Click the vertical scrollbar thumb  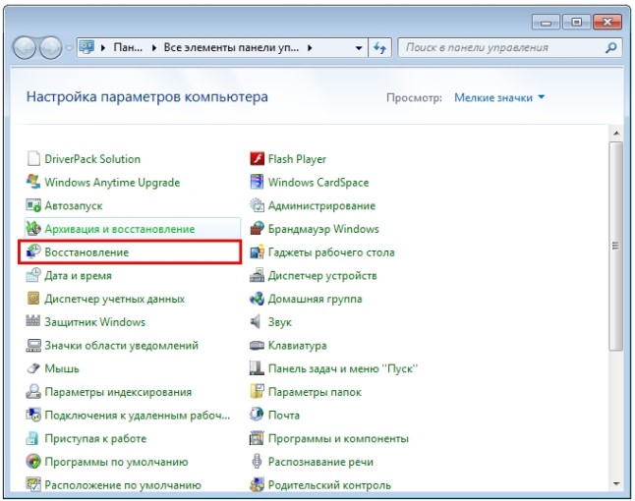(x=616, y=246)
